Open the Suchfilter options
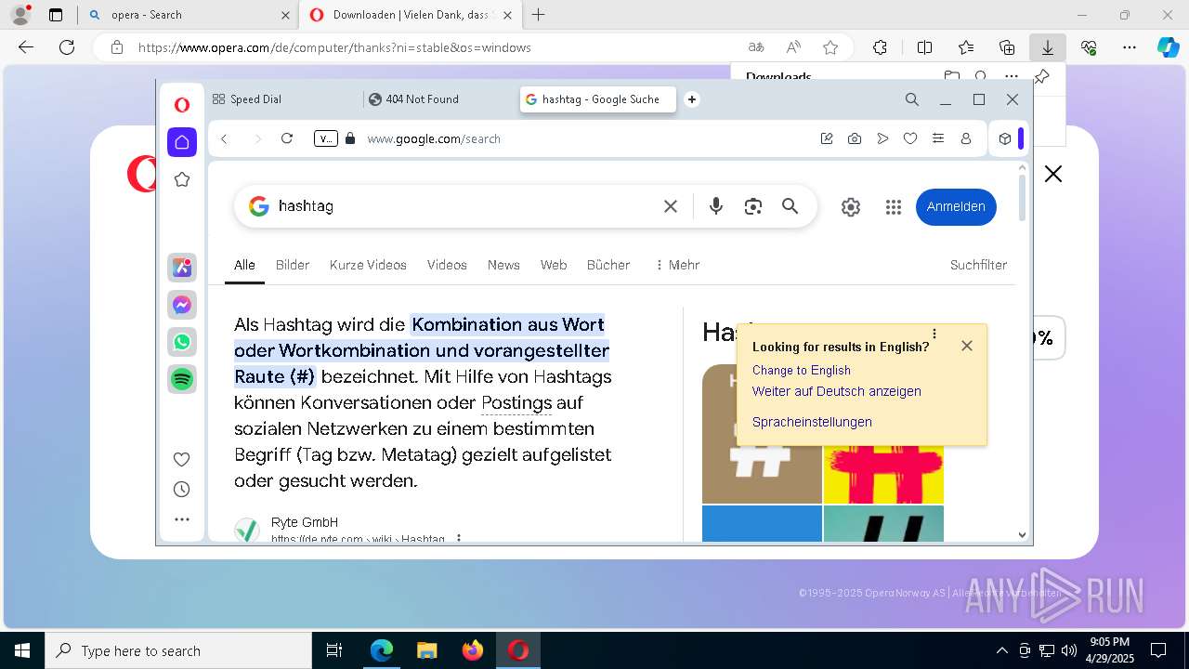The height and width of the screenshot is (669, 1189). tap(978, 265)
